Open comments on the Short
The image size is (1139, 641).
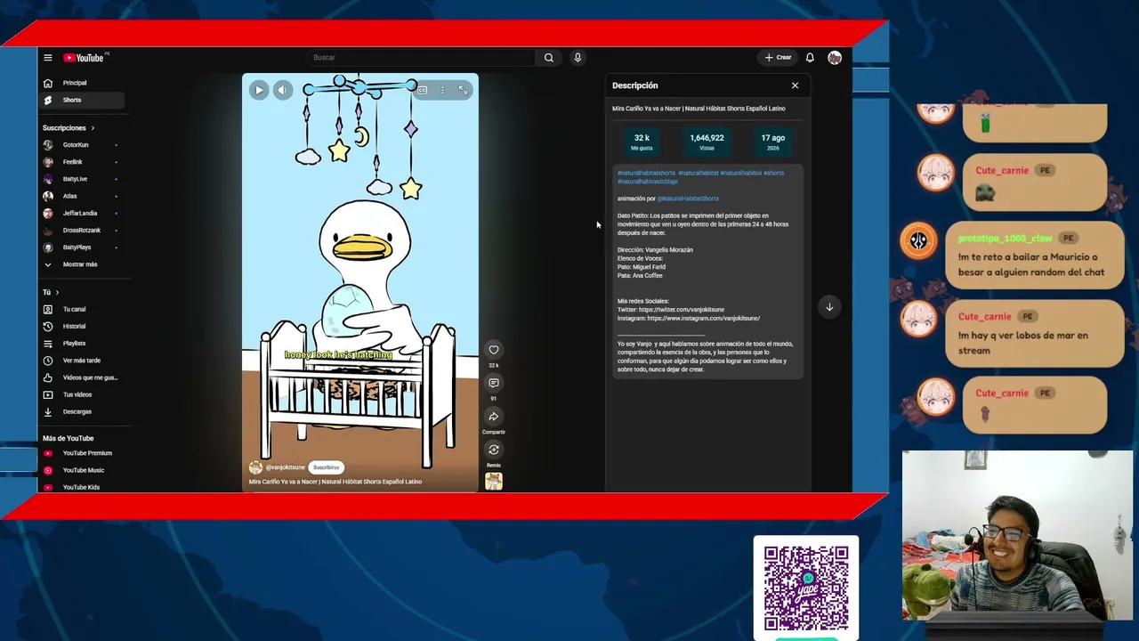click(494, 383)
